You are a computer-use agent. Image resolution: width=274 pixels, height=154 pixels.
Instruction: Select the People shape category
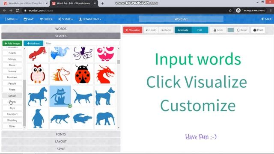[x=12, y=83]
